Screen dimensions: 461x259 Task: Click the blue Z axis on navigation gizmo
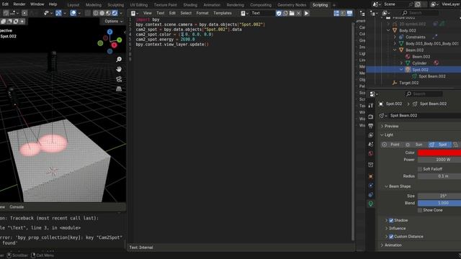[109, 32]
